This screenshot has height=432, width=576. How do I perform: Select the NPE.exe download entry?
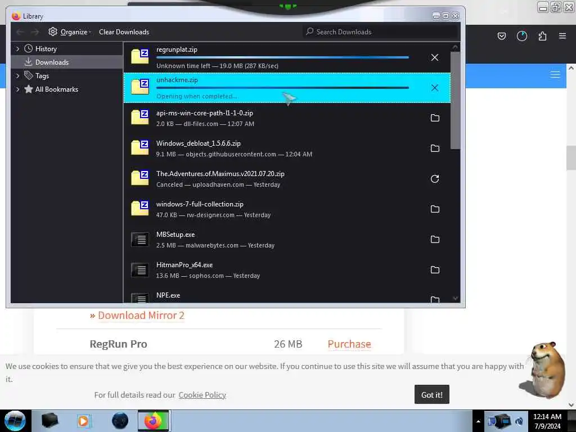coord(287,297)
